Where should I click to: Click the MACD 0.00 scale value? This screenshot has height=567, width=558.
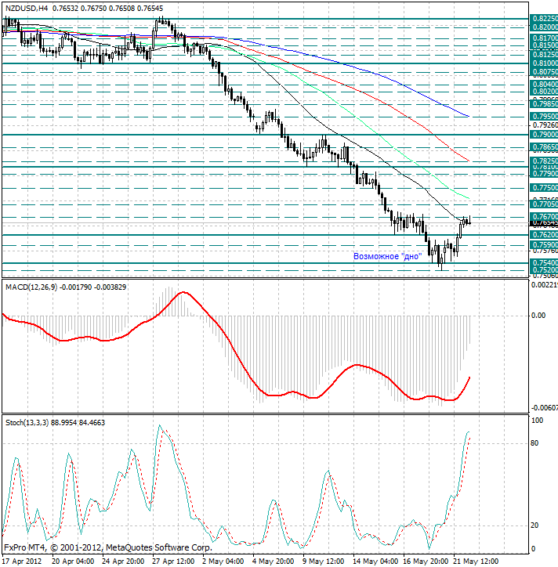pyautogui.click(x=538, y=316)
